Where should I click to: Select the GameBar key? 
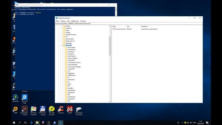point(70,88)
